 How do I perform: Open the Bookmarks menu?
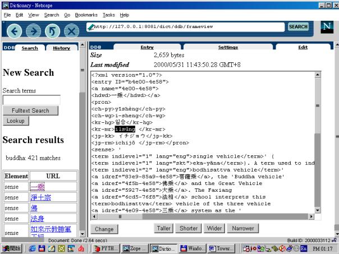tap(86, 15)
